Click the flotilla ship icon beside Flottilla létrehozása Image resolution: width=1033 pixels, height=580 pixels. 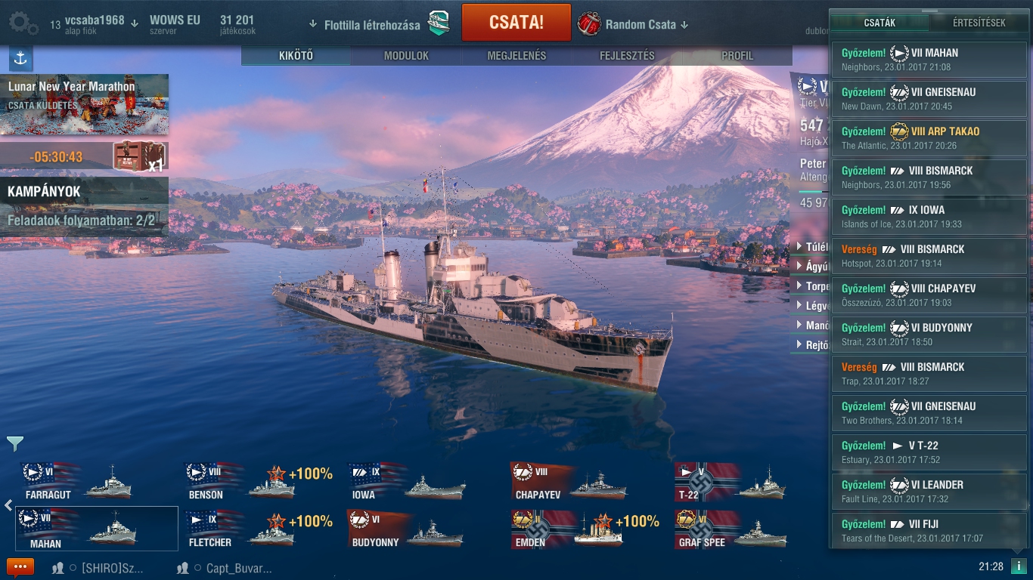click(x=439, y=23)
